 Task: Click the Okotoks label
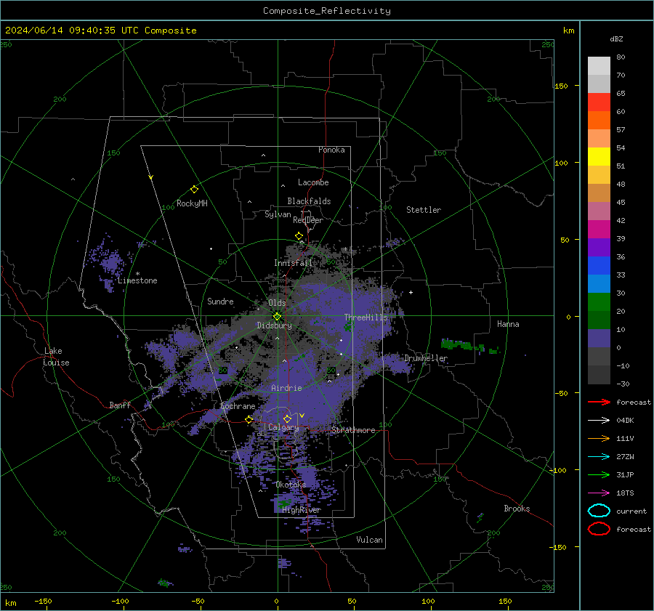click(291, 485)
